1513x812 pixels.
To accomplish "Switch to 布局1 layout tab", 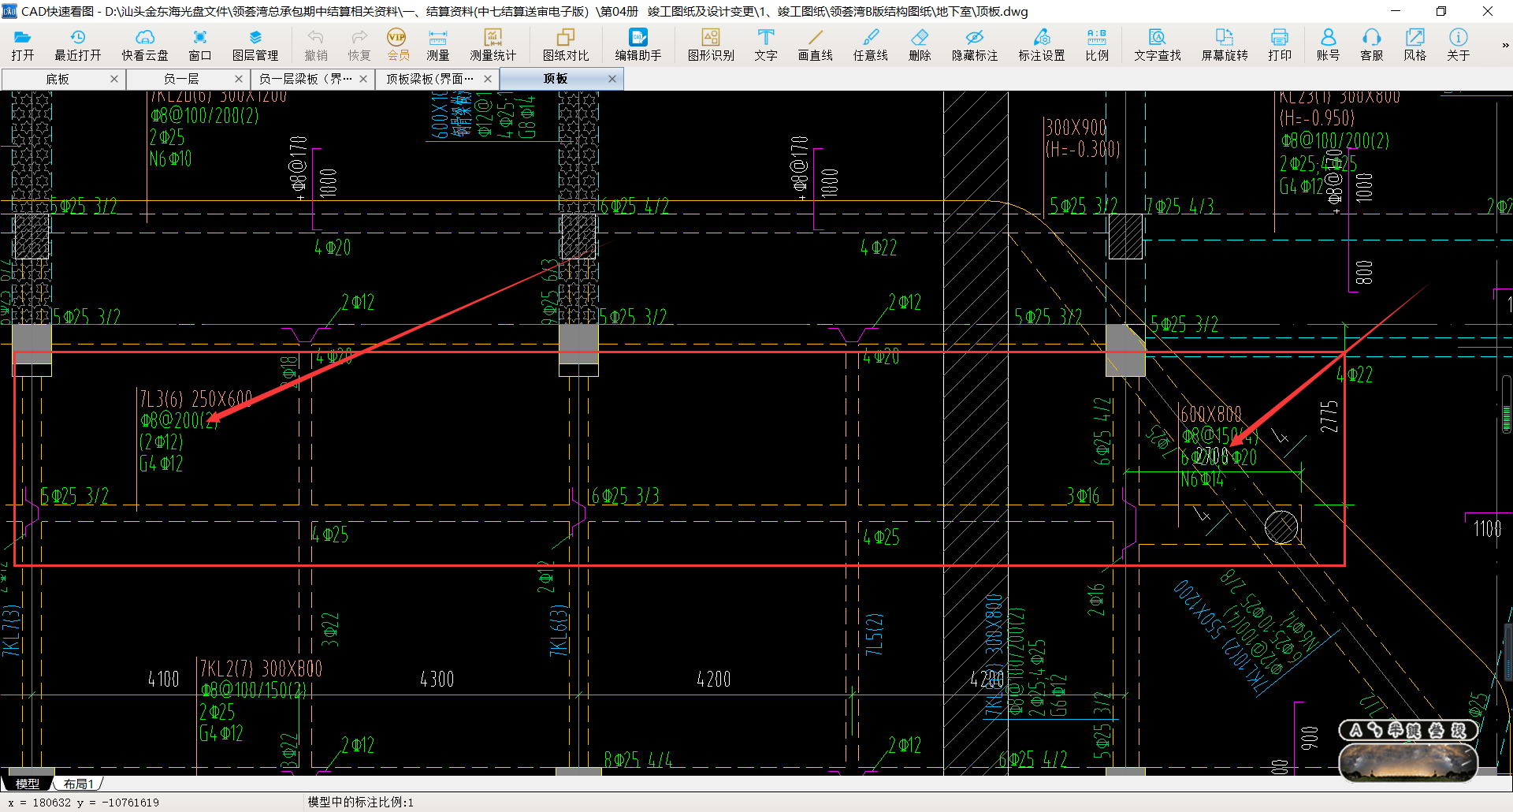I will (79, 784).
